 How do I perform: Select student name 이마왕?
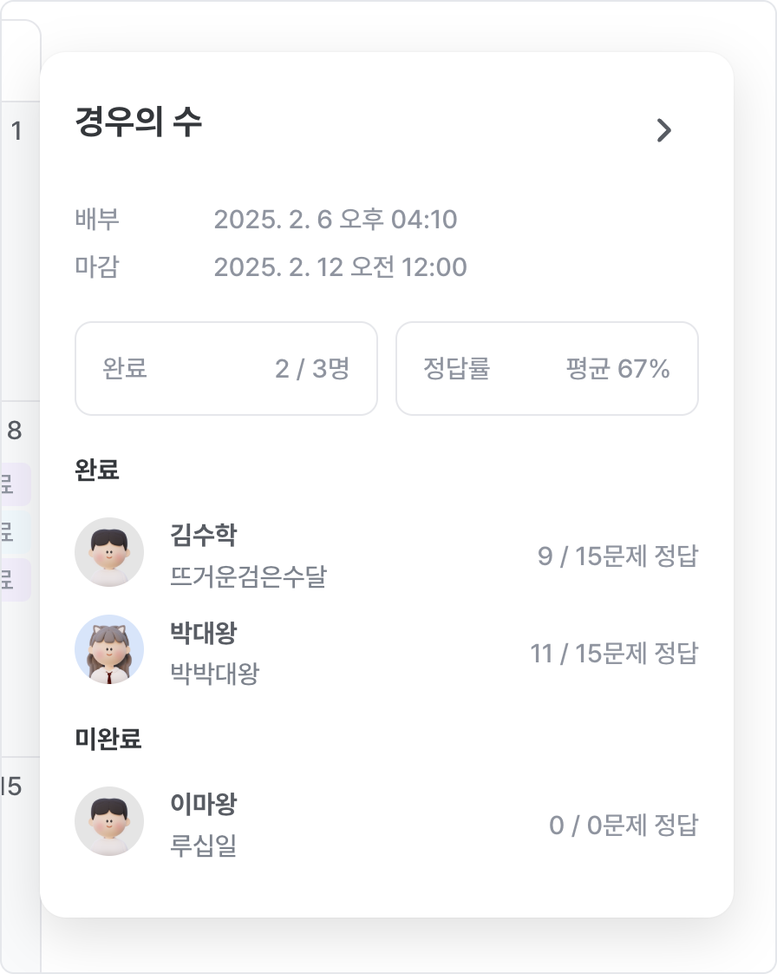(x=204, y=804)
